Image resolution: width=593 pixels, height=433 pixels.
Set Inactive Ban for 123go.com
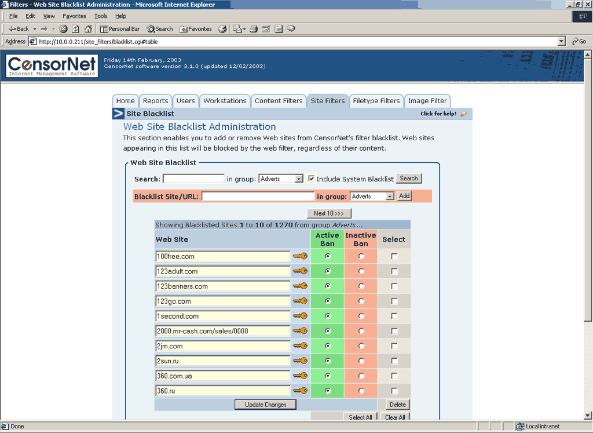coord(361,301)
